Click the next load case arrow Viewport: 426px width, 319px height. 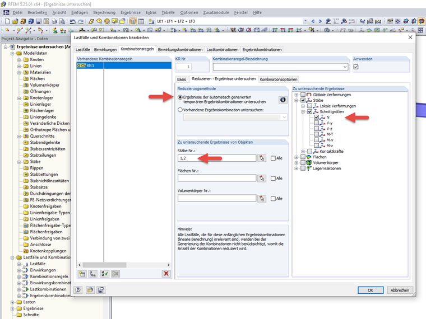pyautogui.click(x=320, y=21)
